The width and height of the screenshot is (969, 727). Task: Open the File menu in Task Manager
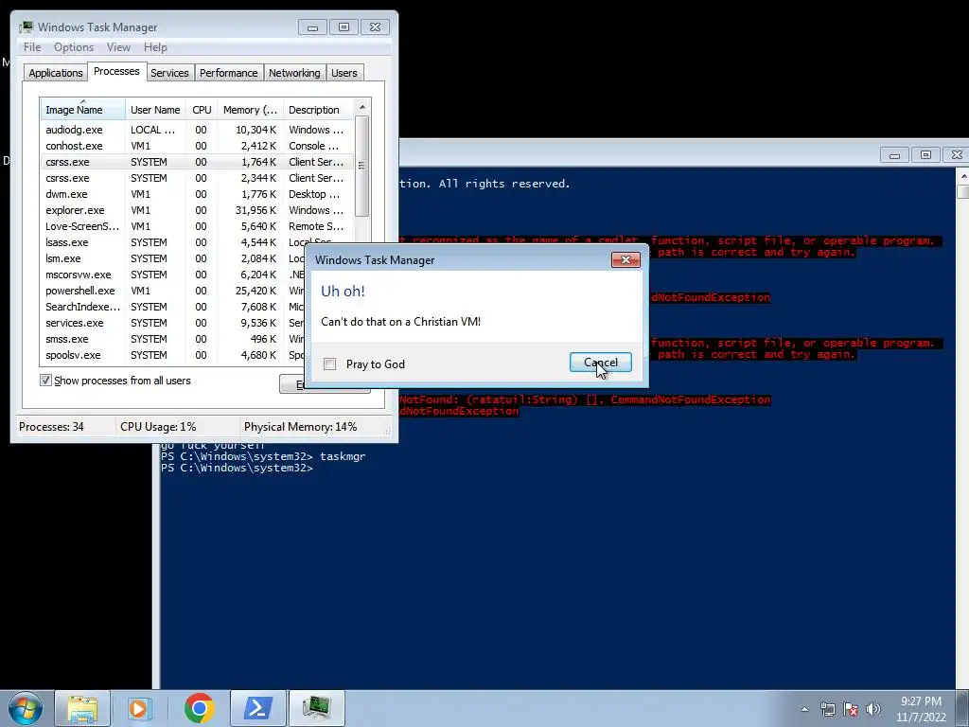click(x=32, y=47)
